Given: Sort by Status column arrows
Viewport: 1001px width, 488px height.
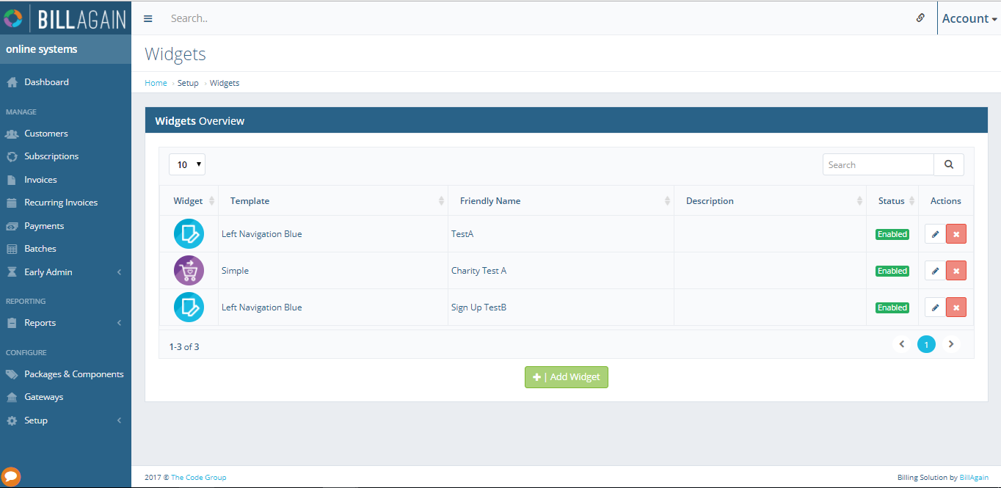Looking at the screenshot, I should pyautogui.click(x=912, y=201).
